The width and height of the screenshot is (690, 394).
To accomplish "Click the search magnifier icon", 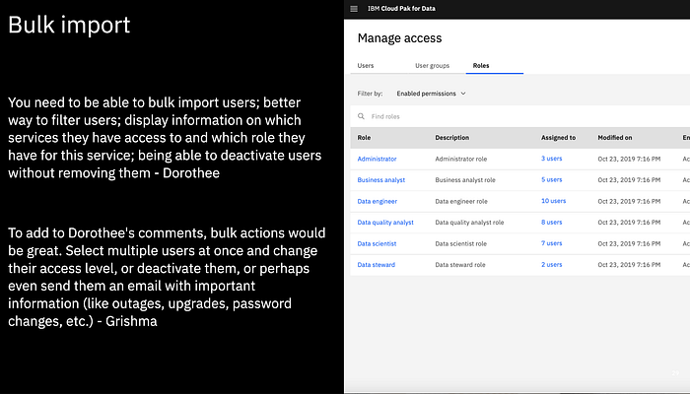I will click(362, 116).
